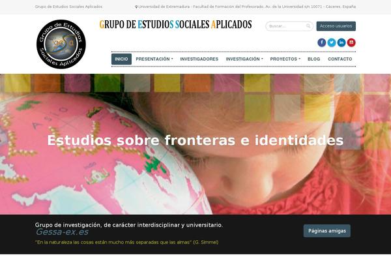Click 'Estudios sobre fronteras e identidades' slide heading

pyautogui.click(x=195, y=140)
